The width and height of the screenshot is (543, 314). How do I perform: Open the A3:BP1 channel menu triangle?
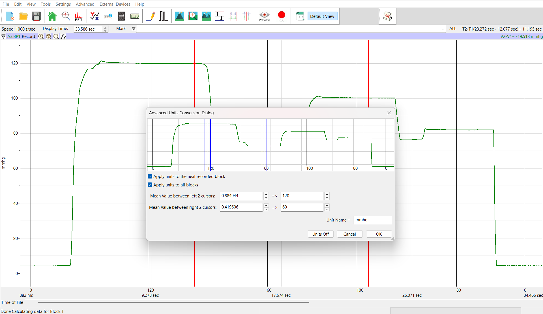(3, 36)
